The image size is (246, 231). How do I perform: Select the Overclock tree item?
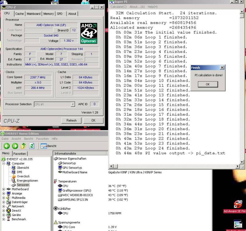(23, 176)
